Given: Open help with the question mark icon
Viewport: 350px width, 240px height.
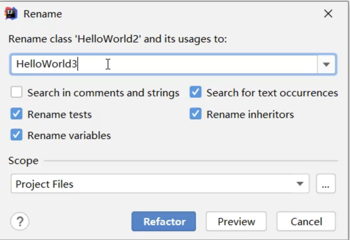Looking at the screenshot, I should [20, 222].
